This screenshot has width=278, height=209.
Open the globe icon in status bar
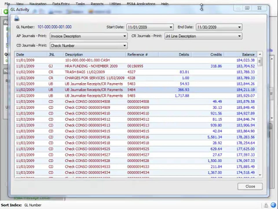273,205
